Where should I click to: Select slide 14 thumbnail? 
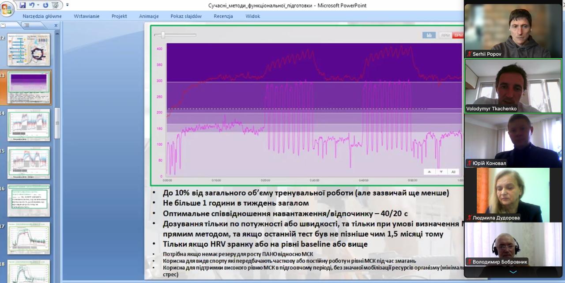click(29, 125)
